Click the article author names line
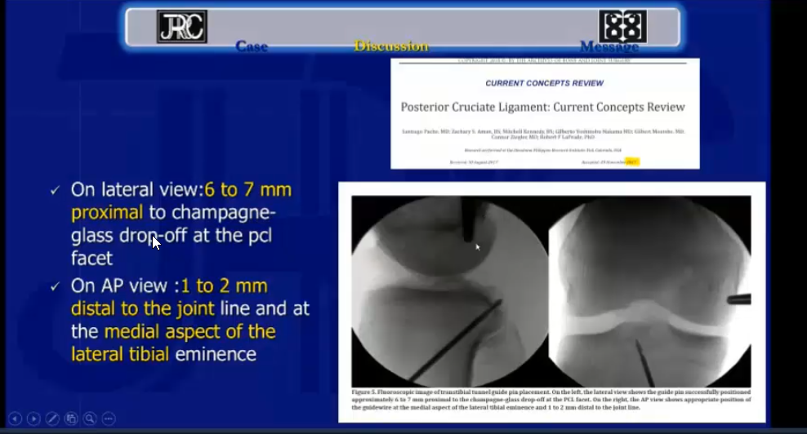 (543, 135)
